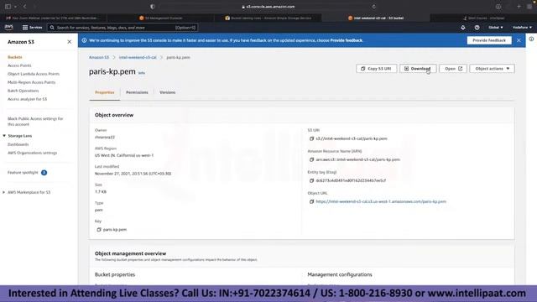The height and width of the screenshot is (302, 537).
Task: Click the browser reload icon
Action: click(x=373, y=7)
